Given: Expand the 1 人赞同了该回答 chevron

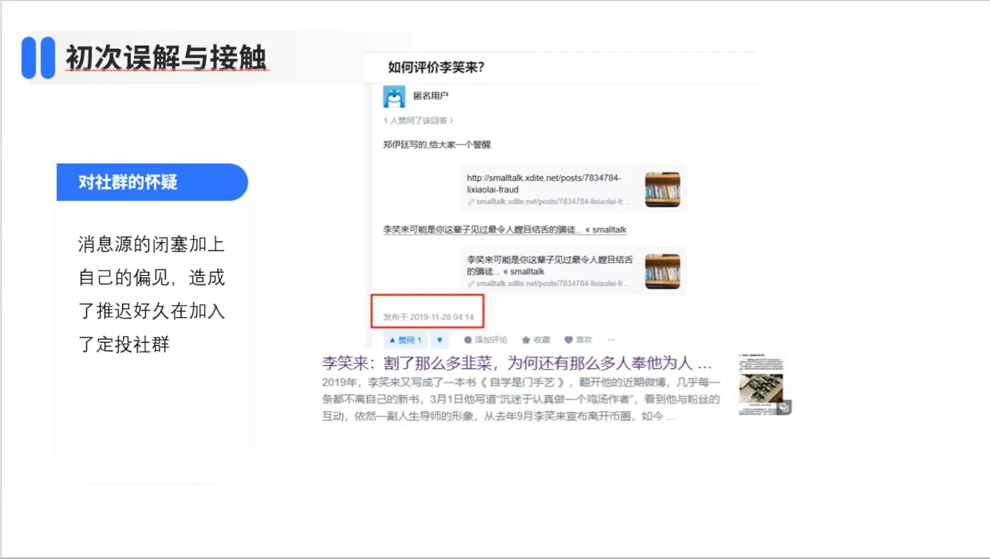Looking at the screenshot, I should (452, 121).
